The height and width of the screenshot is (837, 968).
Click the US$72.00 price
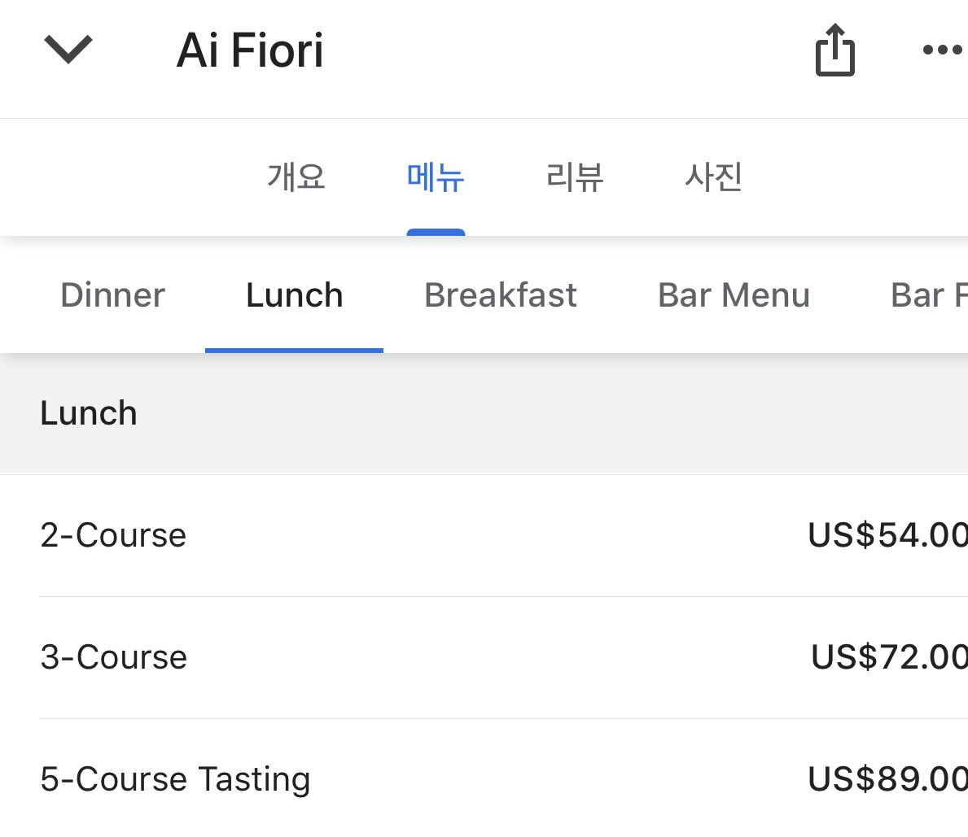(x=888, y=657)
